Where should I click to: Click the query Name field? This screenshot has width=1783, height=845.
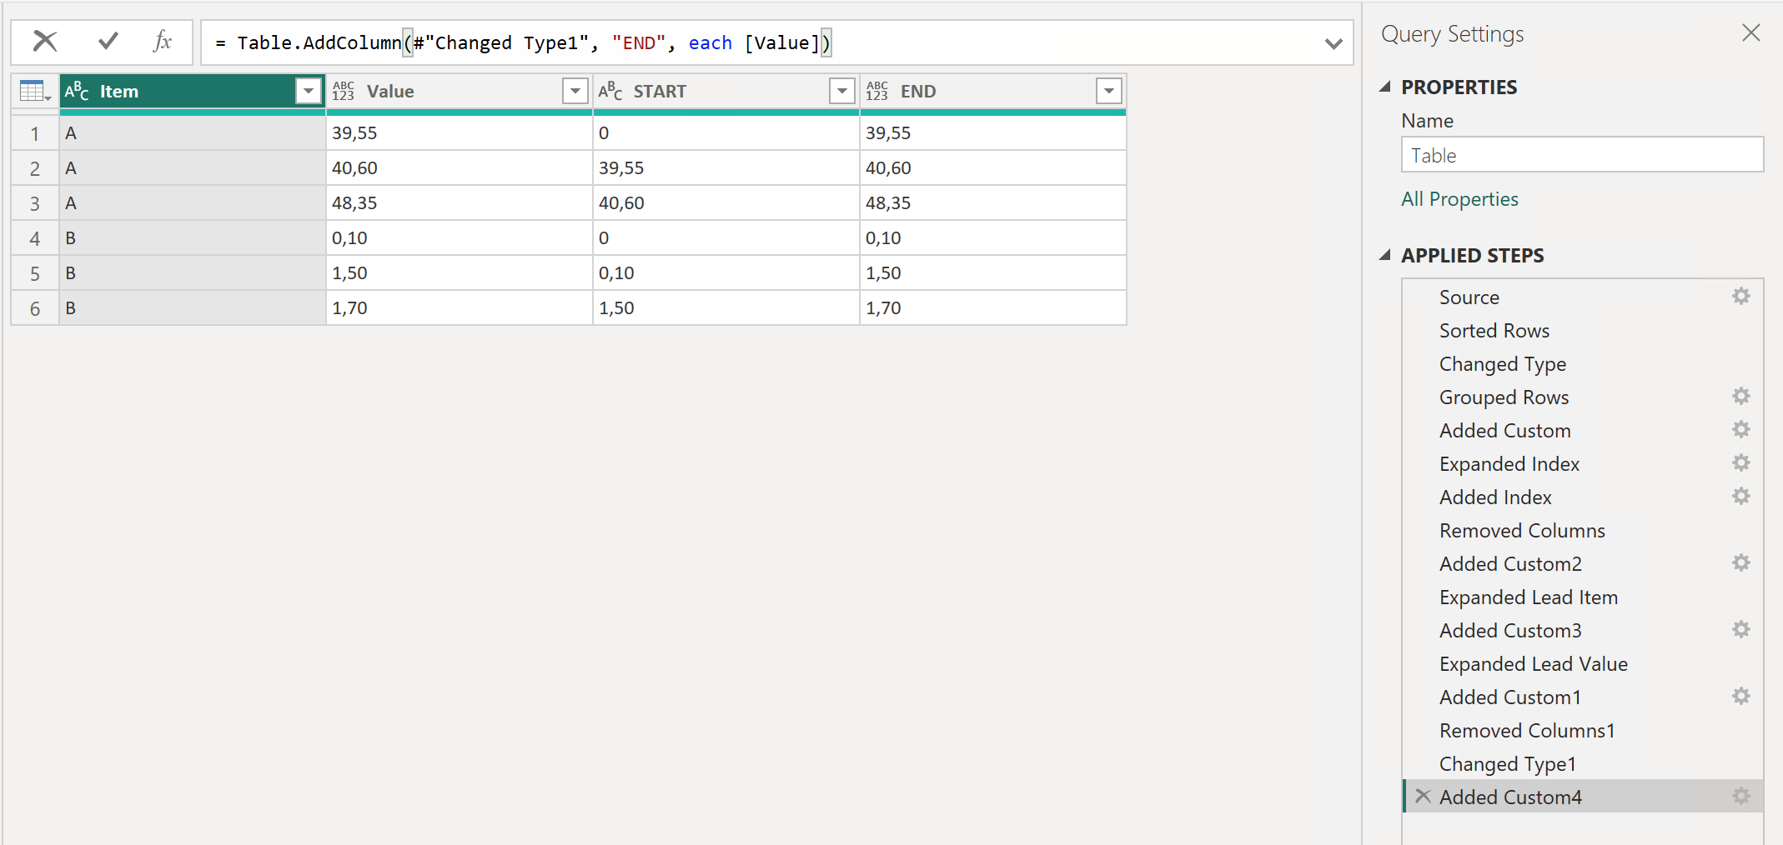(x=1582, y=155)
